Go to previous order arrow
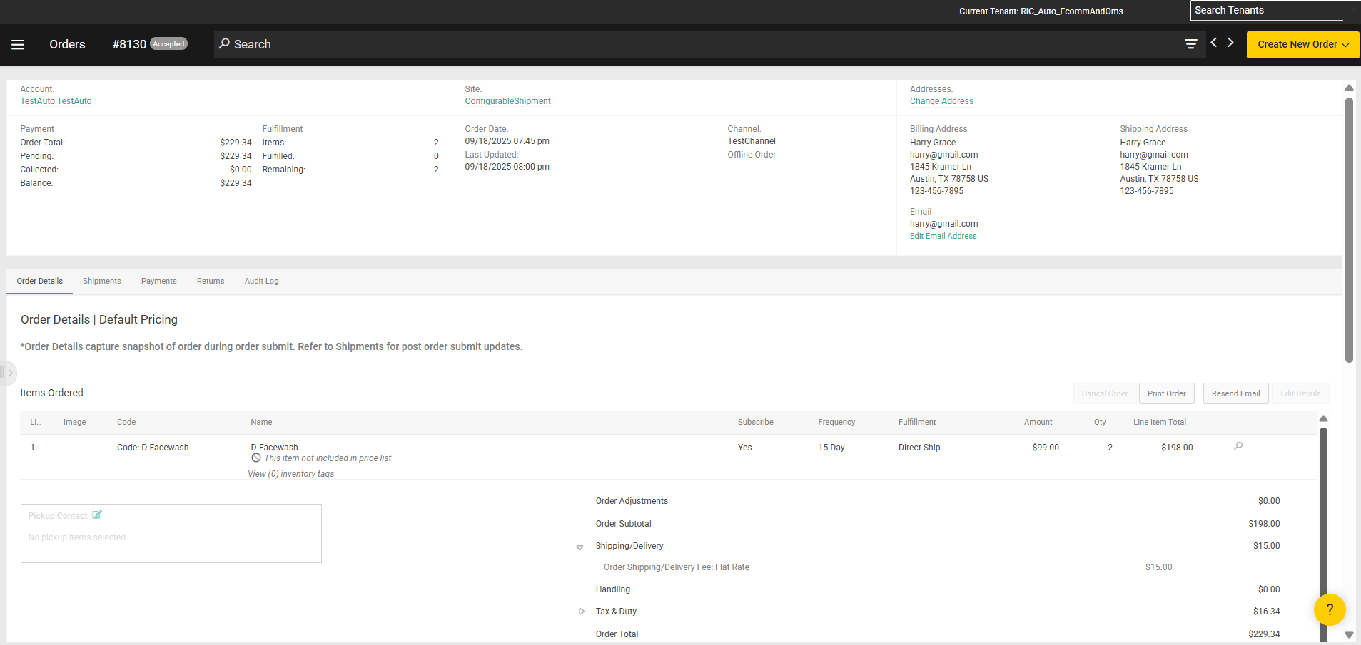The image size is (1361, 645). coord(1213,43)
